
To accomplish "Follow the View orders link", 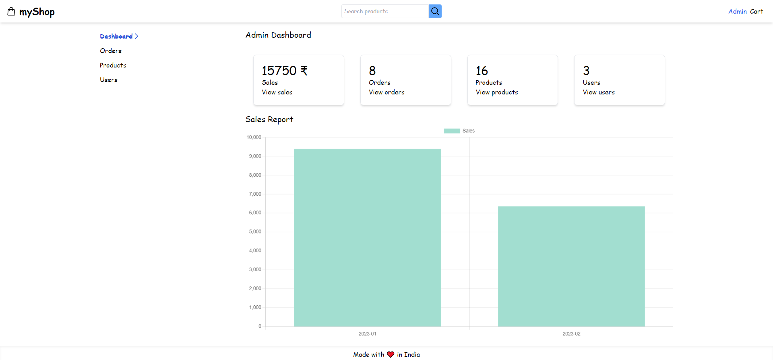I will tap(386, 92).
